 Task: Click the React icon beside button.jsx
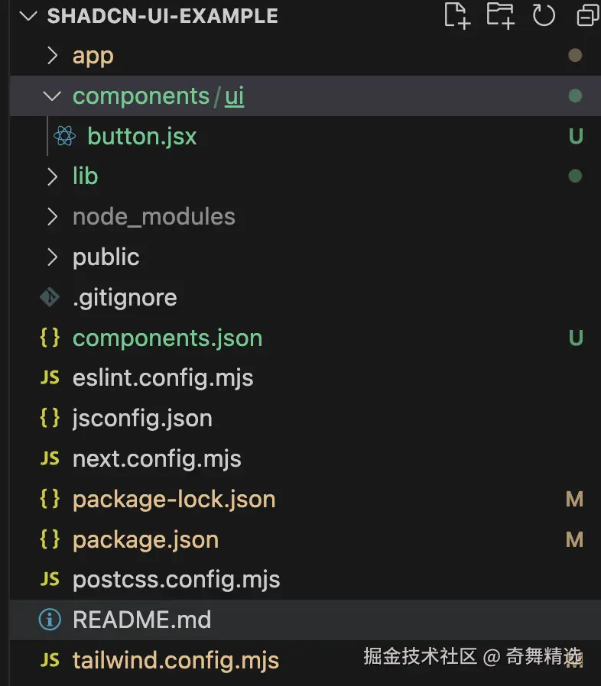click(64, 137)
